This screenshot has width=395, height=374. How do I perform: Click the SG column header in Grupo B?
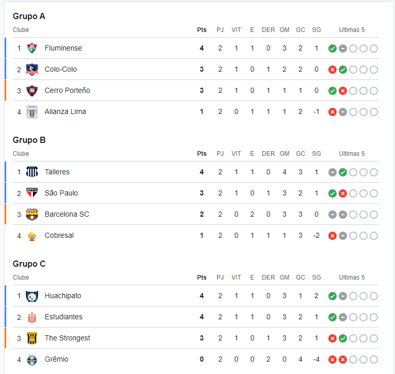click(317, 154)
